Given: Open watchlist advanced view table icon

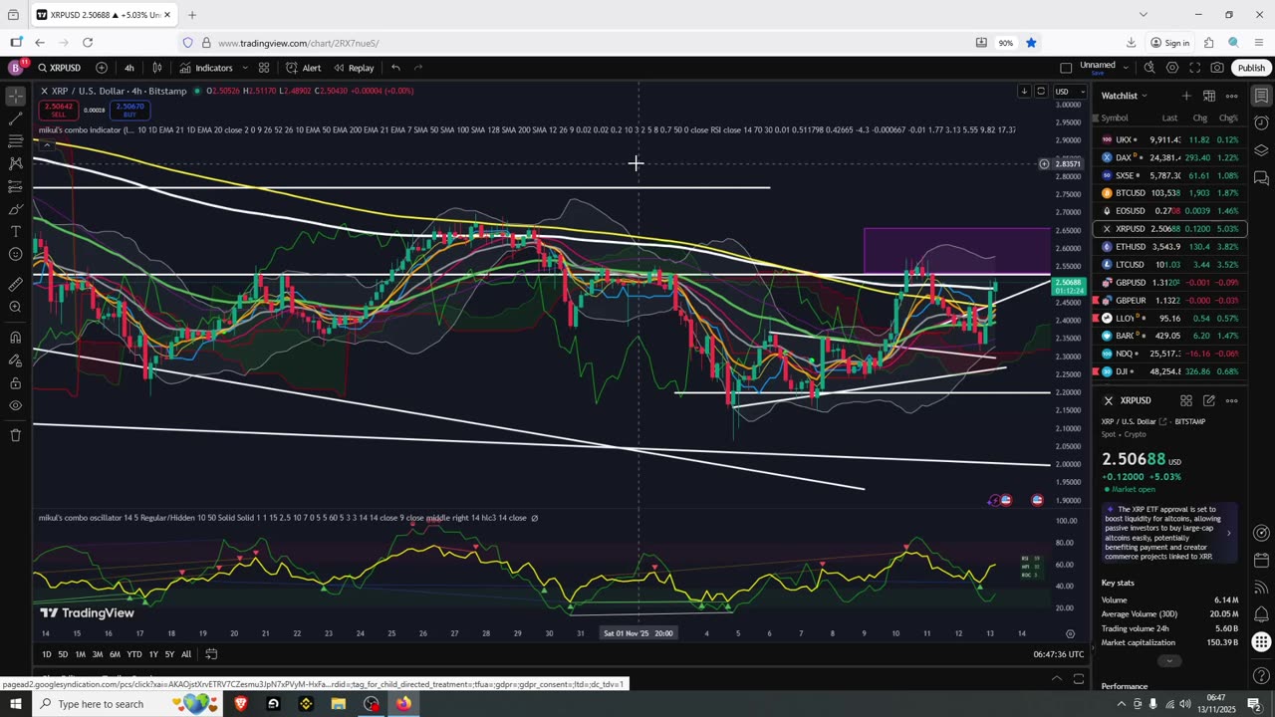Looking at the screenshot, I should coord(1209,96).
